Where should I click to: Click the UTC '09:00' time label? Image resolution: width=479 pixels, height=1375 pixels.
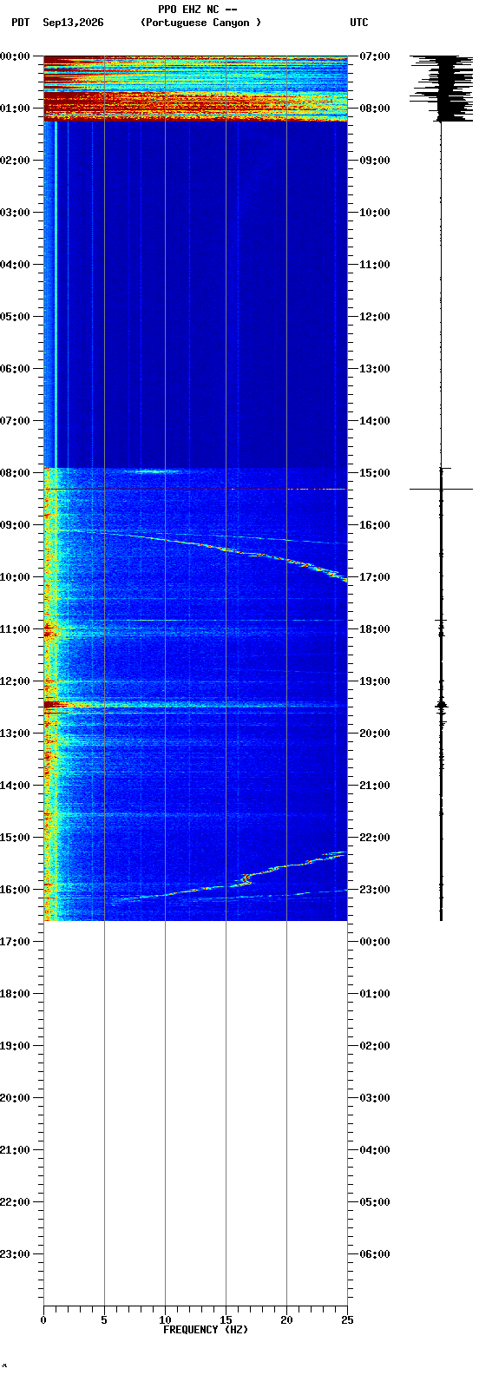(374, 160)
